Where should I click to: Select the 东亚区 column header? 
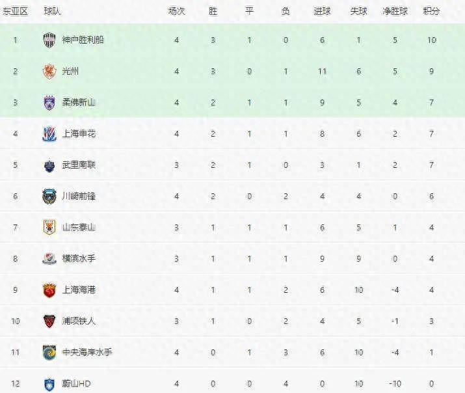(x=16, y=12)
